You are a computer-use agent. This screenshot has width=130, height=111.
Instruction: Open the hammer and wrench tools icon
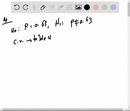(52, 7)
